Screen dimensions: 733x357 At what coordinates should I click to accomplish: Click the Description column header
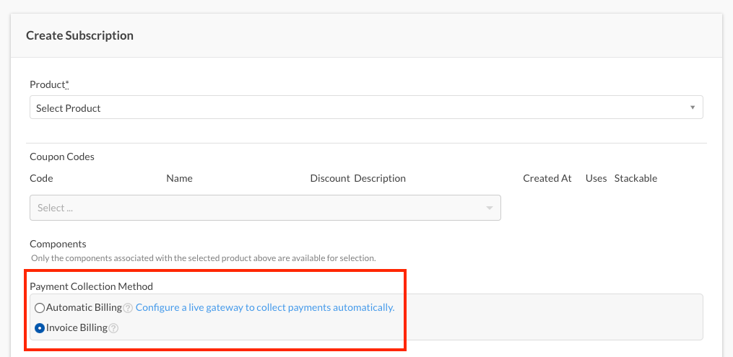click(x=380, y=178)
